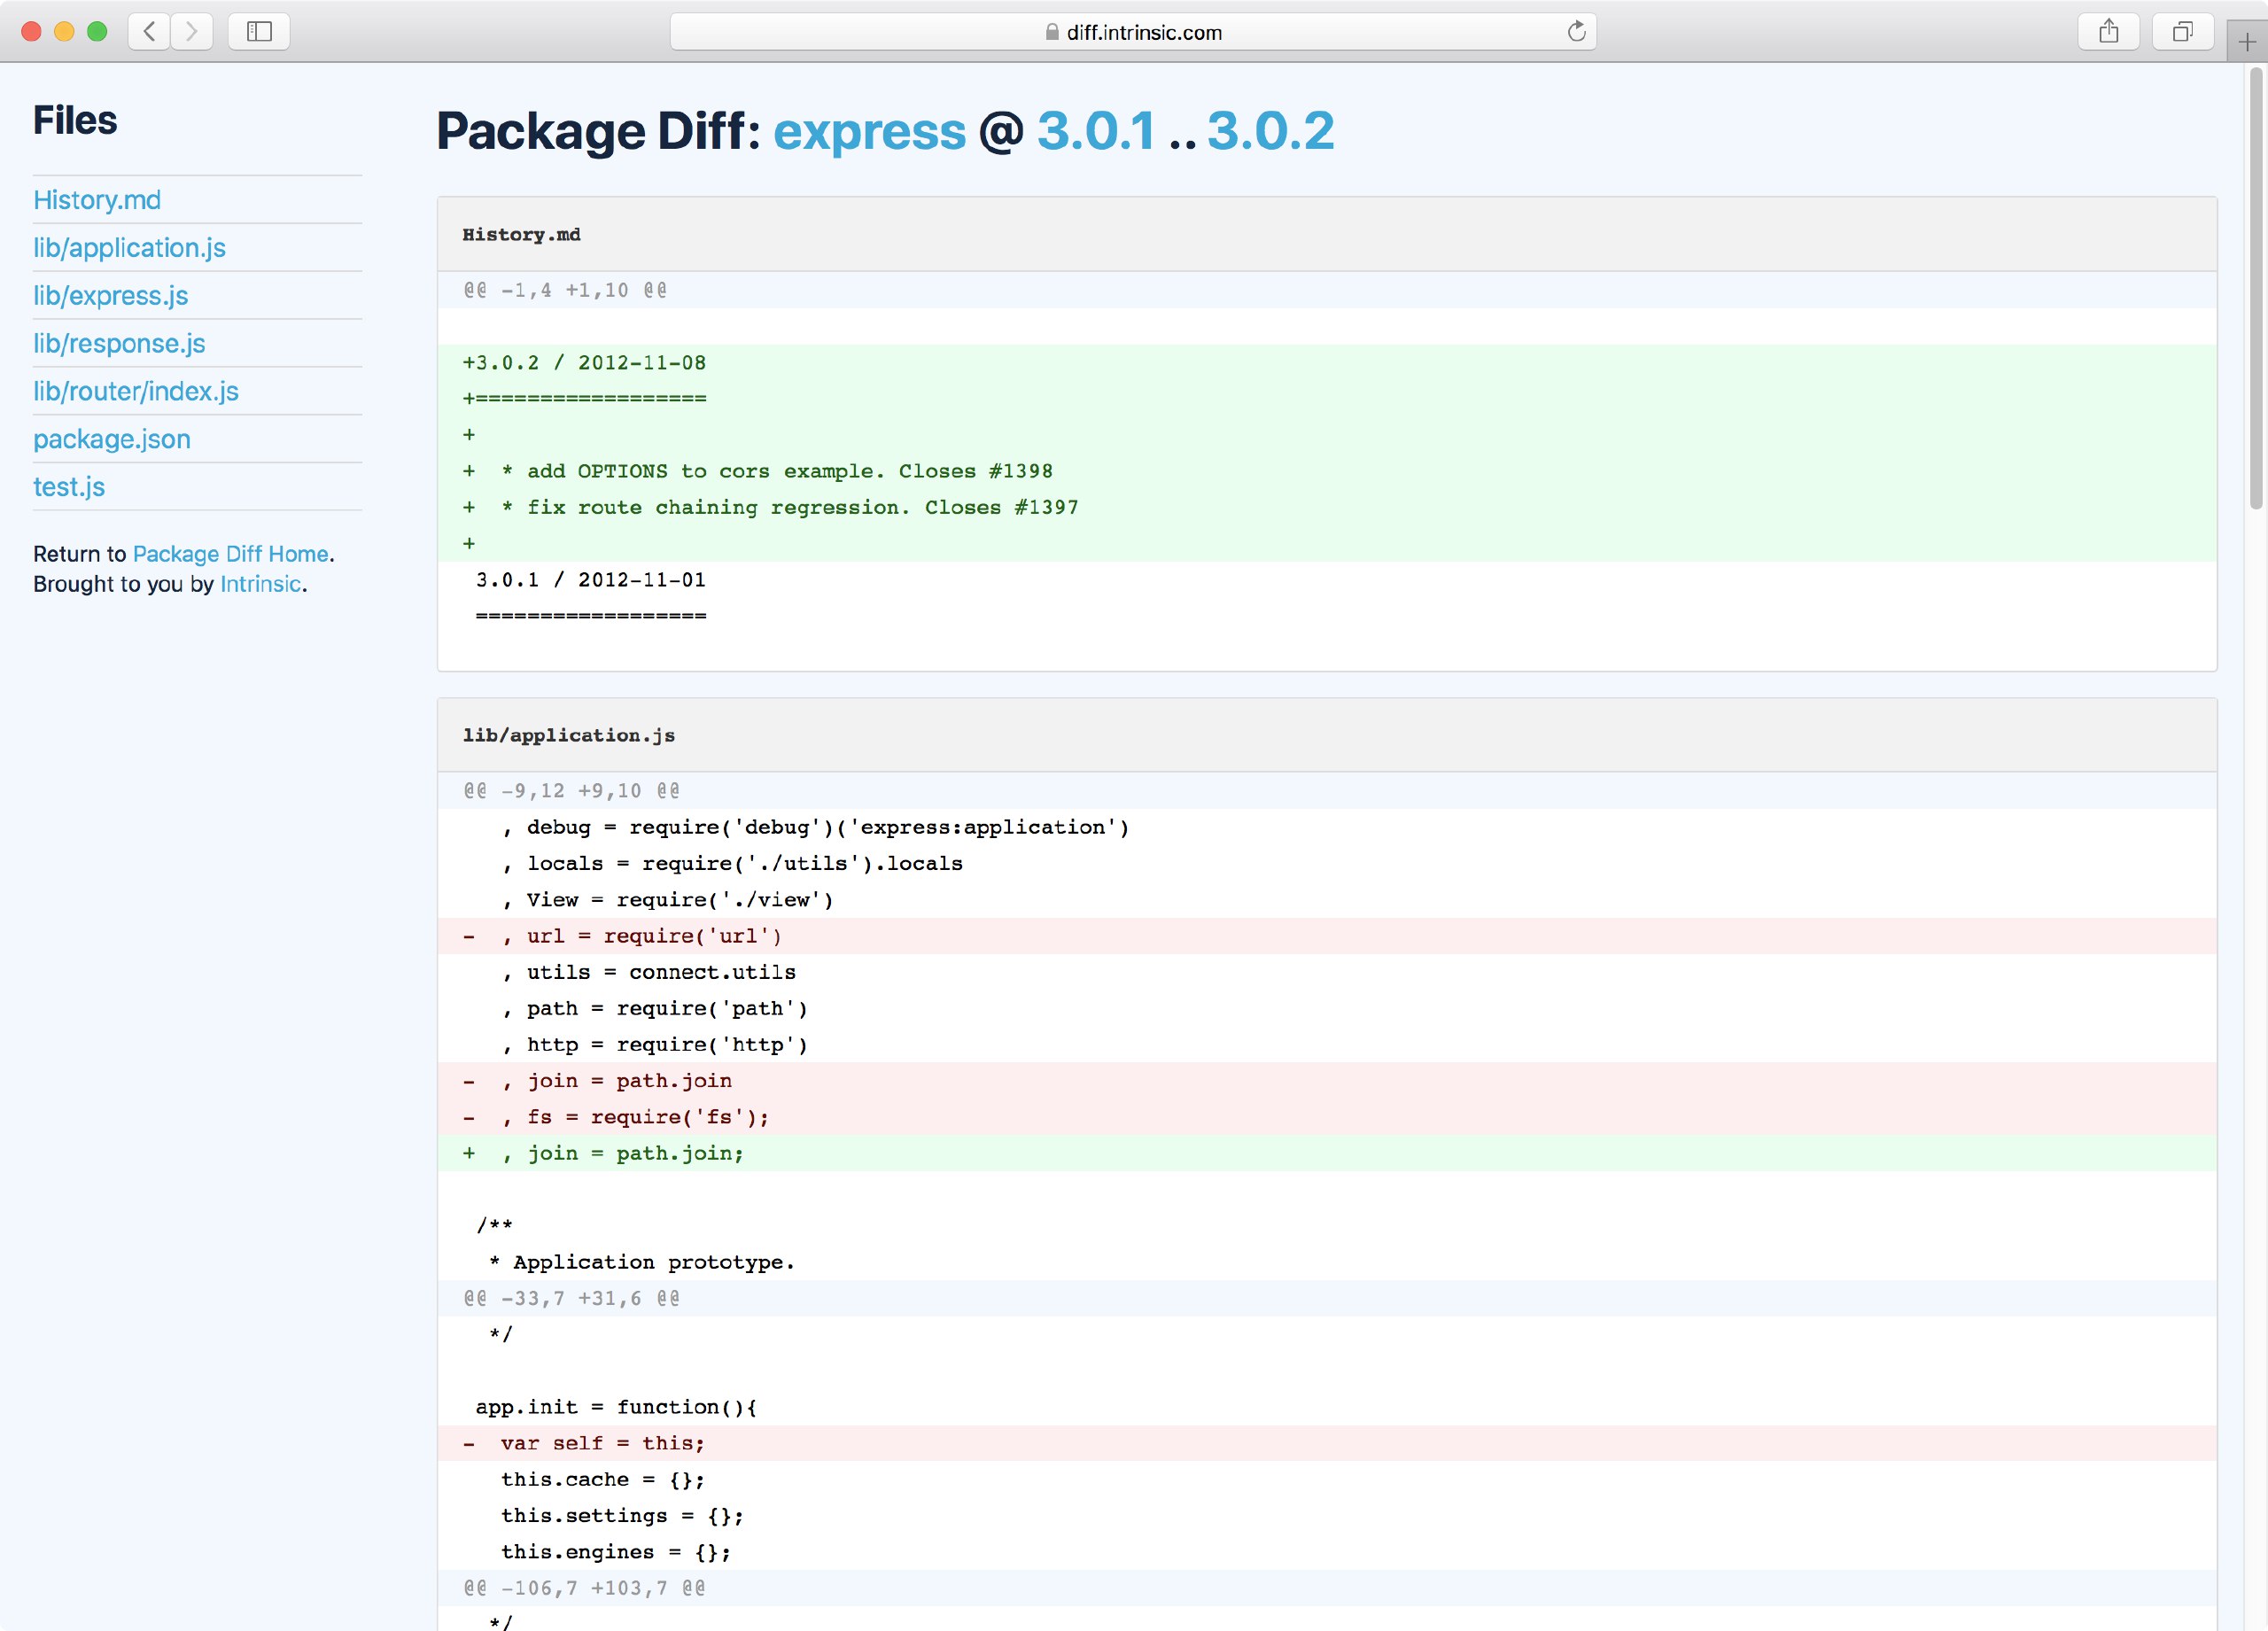Open version 3.0.2 link in heading
2268x1631 pixels.
pos(1270,131)
